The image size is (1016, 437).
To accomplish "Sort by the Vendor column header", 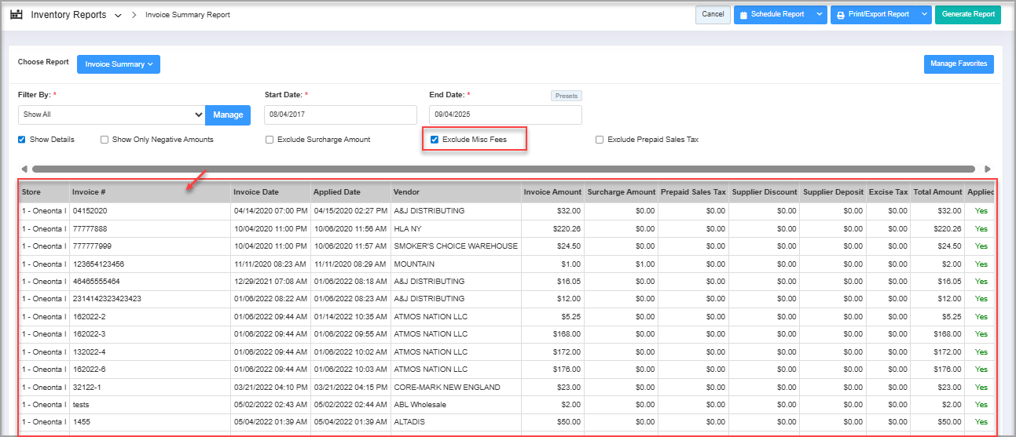I will click(x=408, y=192).
